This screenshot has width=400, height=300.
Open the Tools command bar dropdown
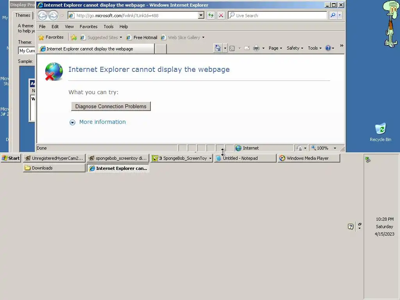(x=314, y=48)
